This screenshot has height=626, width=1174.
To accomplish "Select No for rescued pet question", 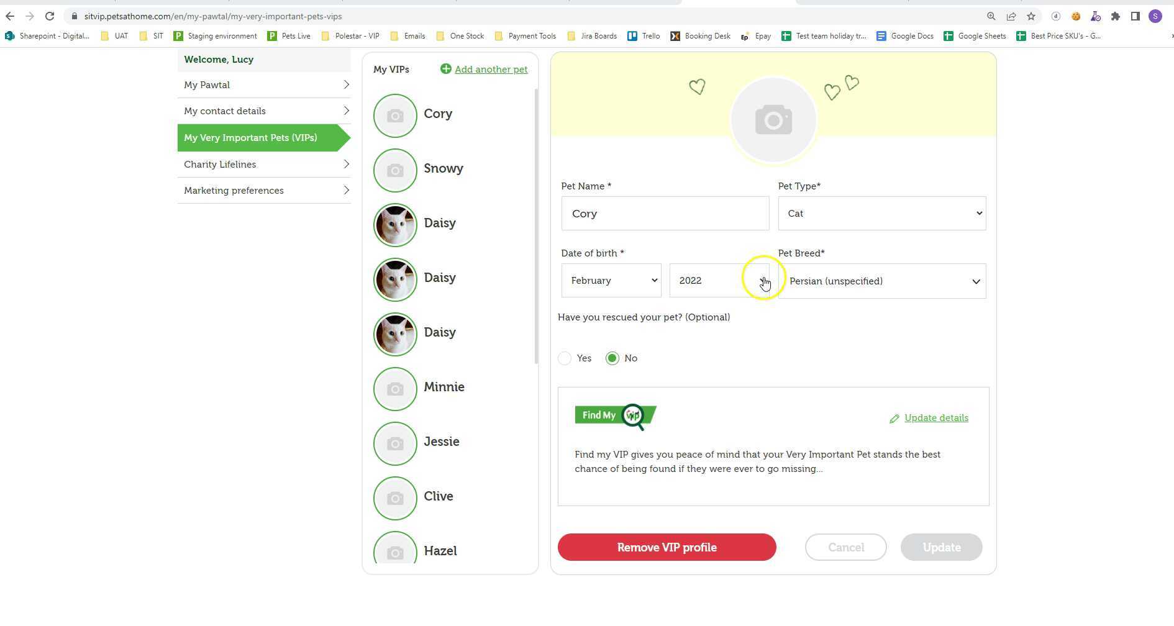I will [x=612, y=358].
